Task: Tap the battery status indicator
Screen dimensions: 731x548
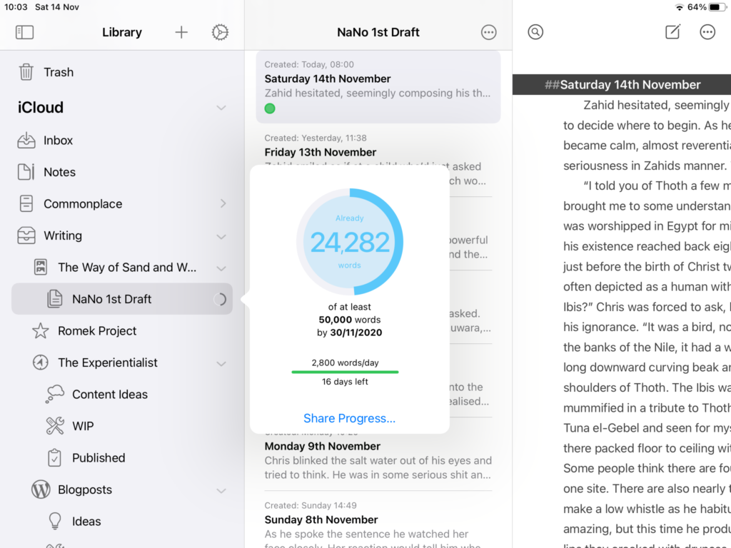Action: 716,7
